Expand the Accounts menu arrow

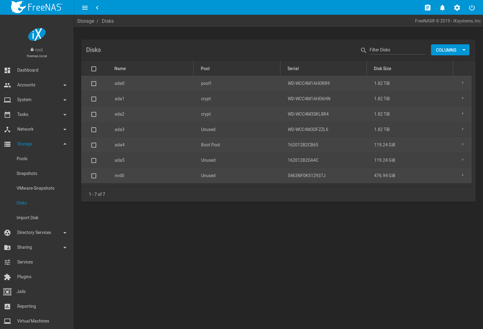coord(65,85)
